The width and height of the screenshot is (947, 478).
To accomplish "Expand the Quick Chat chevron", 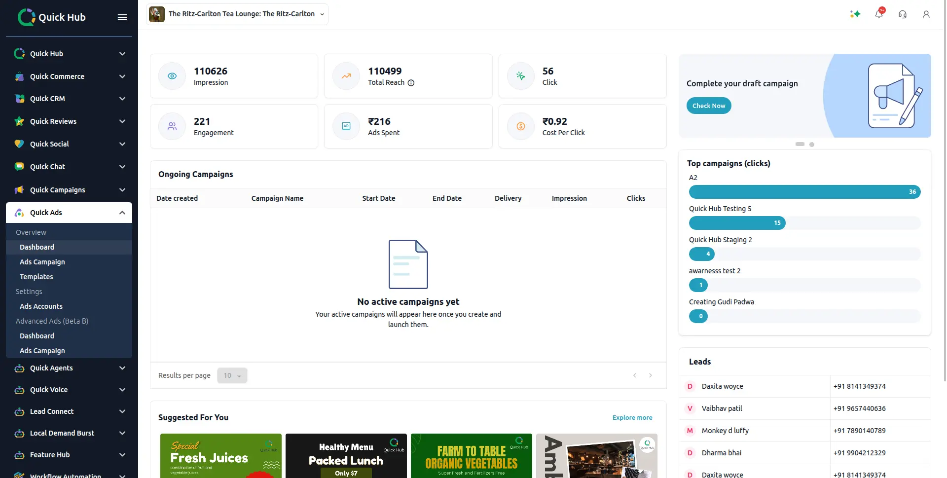I will 122,167.
